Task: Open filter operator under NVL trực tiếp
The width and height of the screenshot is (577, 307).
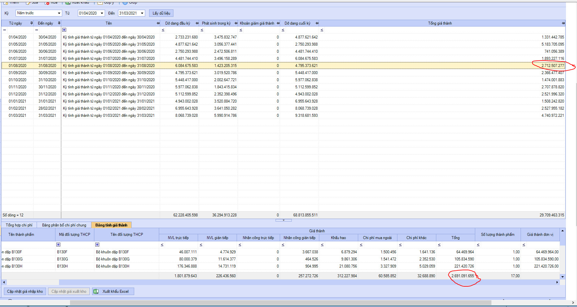Action: click(162, 245)
